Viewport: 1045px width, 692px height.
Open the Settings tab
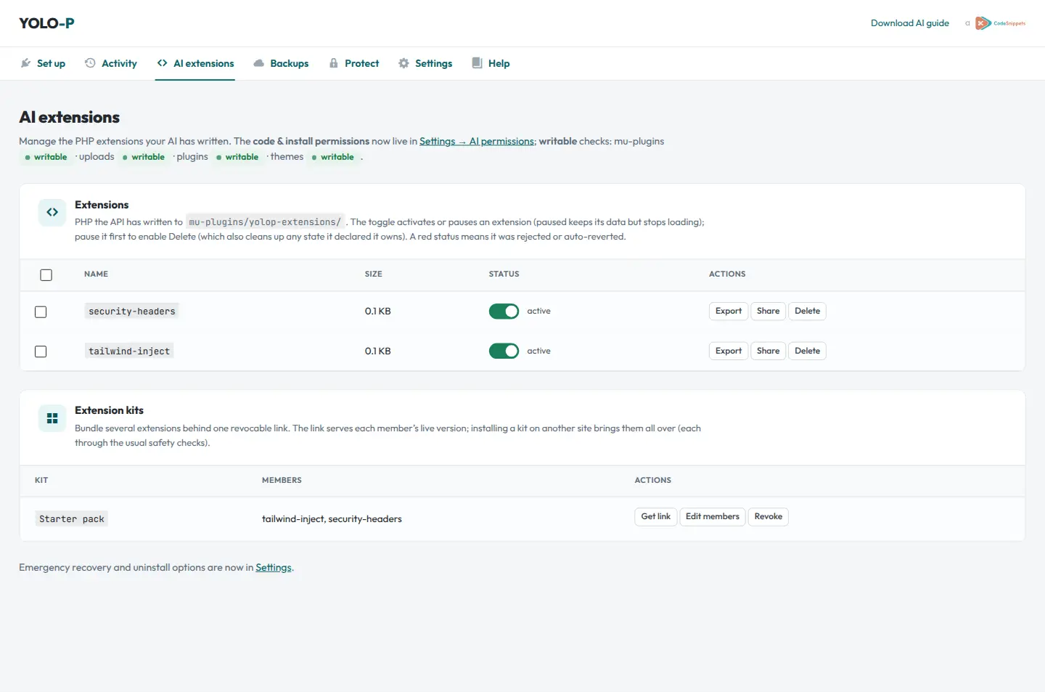click(425, 63)
